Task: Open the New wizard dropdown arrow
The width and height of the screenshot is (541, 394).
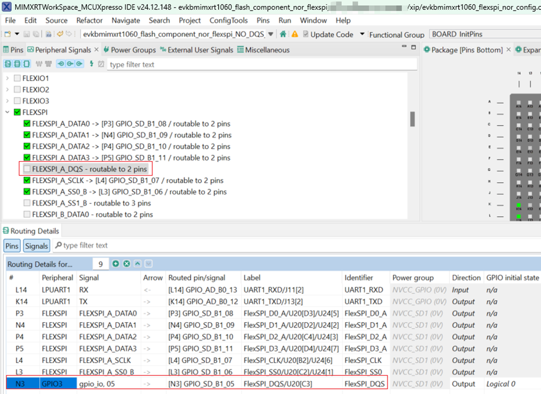Action: (17, 34)
